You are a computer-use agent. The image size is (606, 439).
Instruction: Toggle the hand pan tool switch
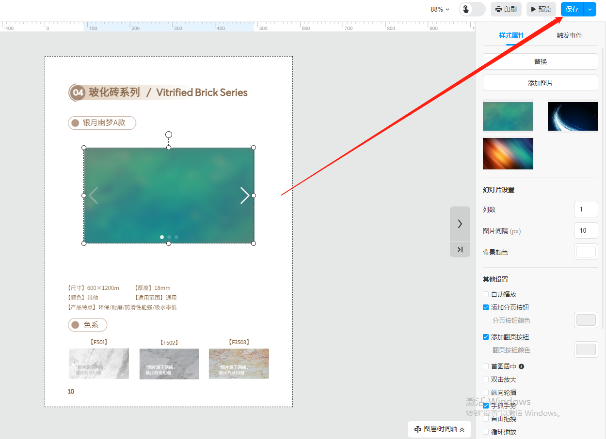472,9
